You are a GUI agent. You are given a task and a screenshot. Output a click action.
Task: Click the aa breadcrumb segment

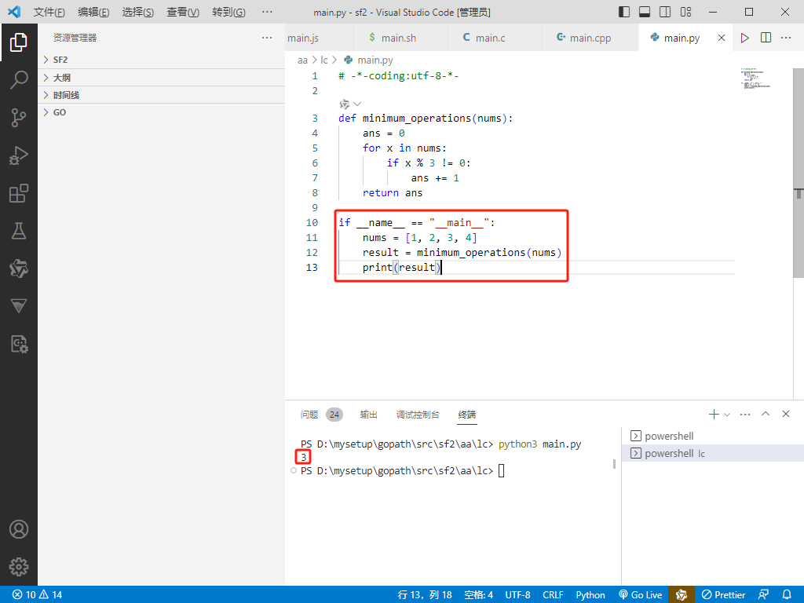[x=302, y=60]
